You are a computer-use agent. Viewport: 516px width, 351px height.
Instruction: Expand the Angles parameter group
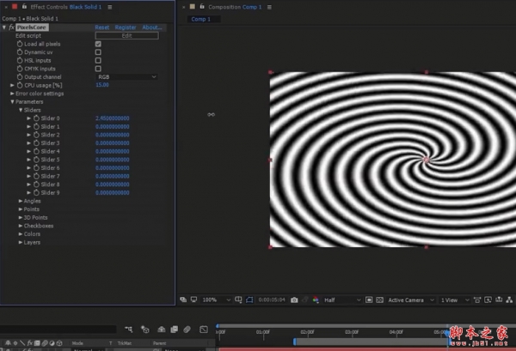click(21, 201)
